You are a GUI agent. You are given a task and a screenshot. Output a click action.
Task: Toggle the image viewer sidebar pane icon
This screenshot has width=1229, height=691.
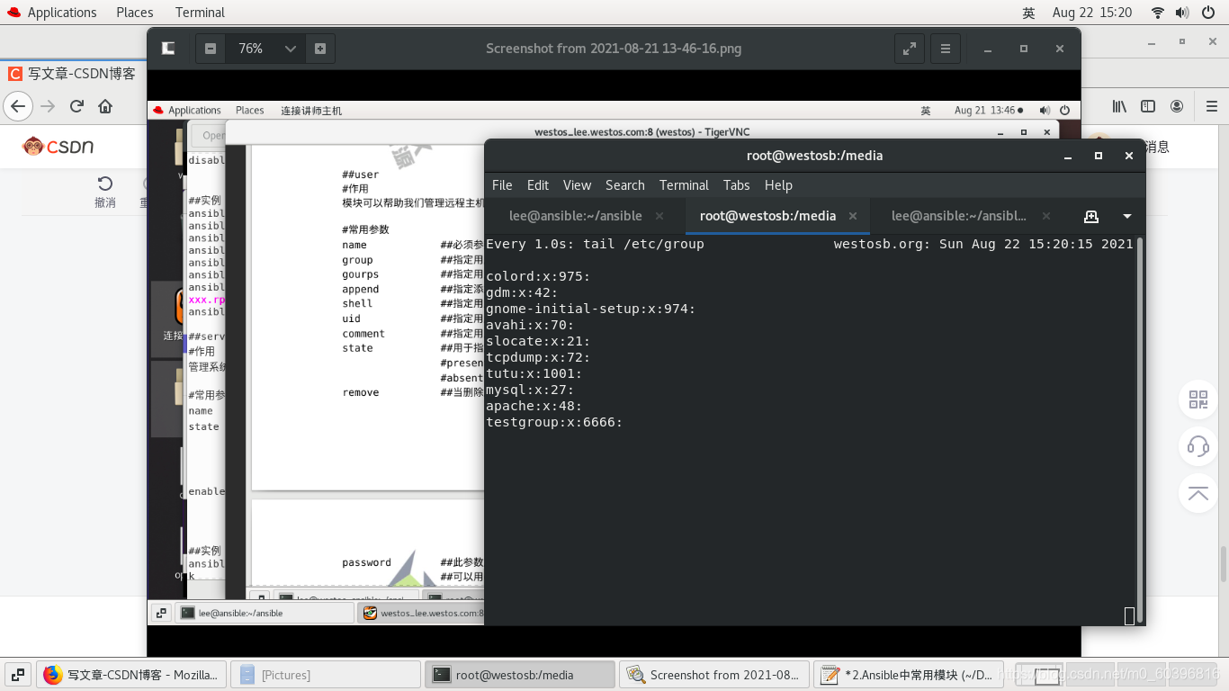tap(168, 49)
